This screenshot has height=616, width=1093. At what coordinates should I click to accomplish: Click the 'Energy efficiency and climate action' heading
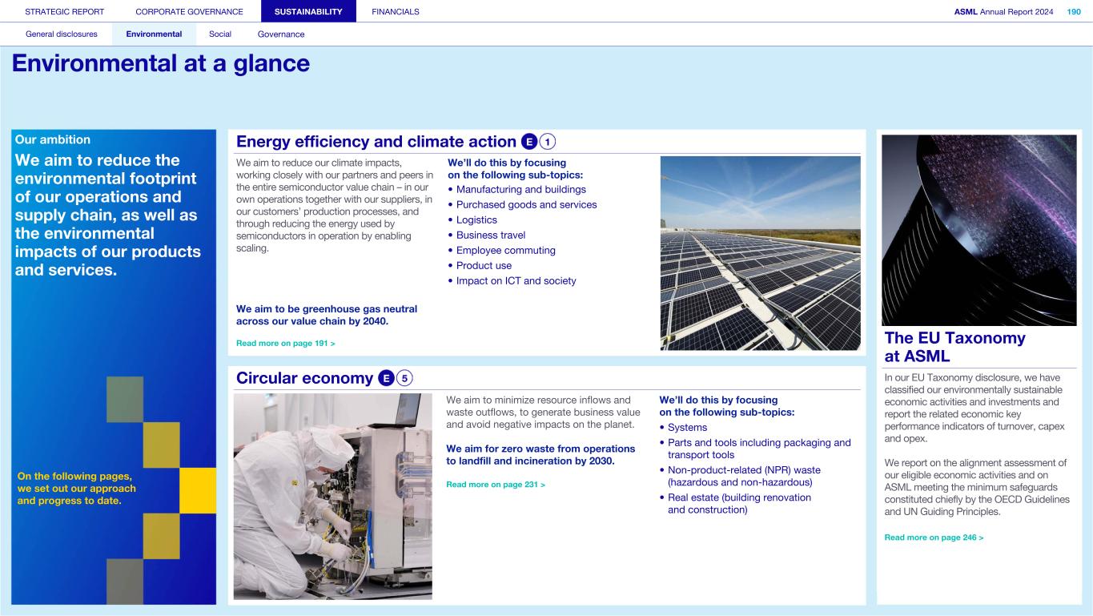(376, 142)
